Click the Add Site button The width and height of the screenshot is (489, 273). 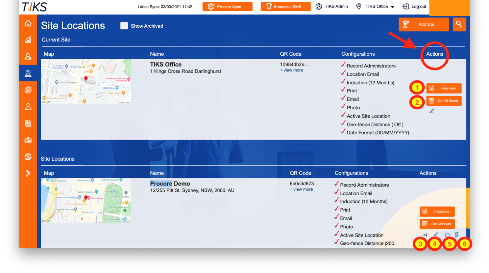424,24
